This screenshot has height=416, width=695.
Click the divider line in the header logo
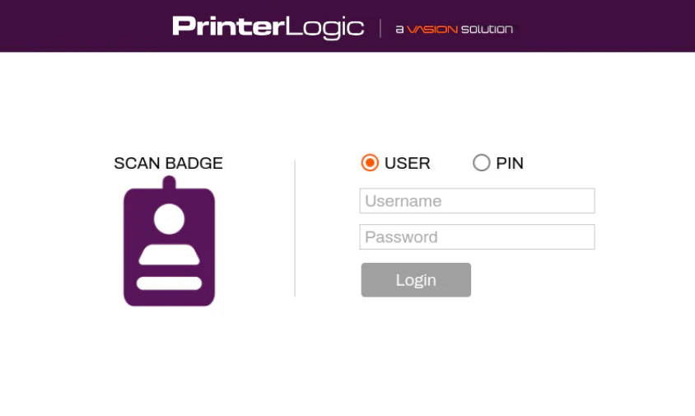[380, 28]
